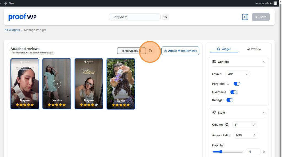Click the widget title field untitled 2
Screen dimensions: 282x157
coord(135,17)
